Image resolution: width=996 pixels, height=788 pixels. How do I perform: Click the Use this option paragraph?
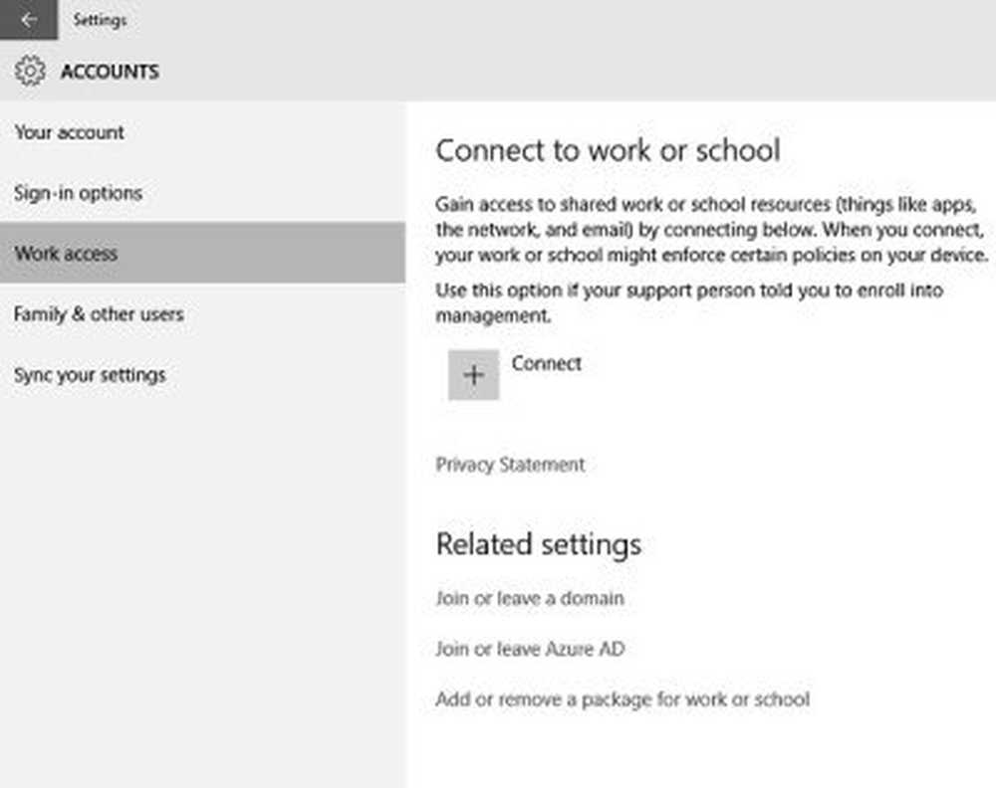coord(689,302)
